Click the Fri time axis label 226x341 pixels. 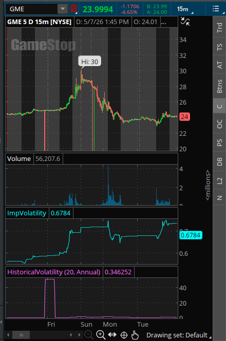click(x=51, y=324)
